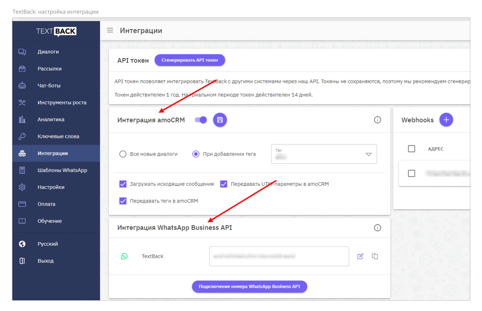Open info icon for WhatsApp Business API
This screenshot has width=482, height=311.
point(377,228)
